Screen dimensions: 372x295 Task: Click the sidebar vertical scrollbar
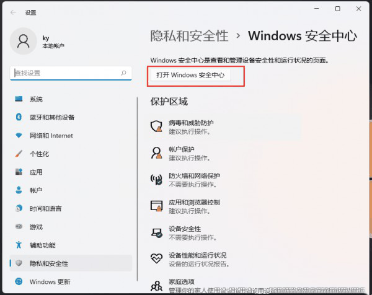(x=137, y=189)
